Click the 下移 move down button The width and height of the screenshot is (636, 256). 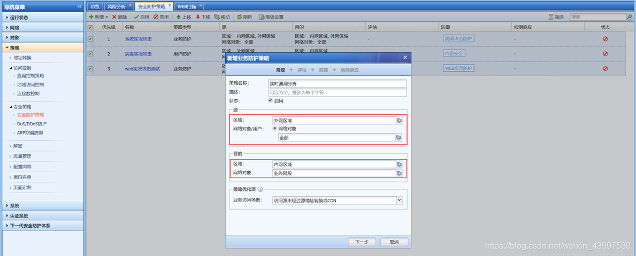coord(203,17)
